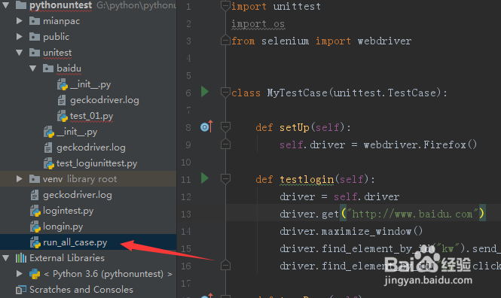Image resolution: width=501 pixels, height=298 pixels.
Task: Select logintest.py in the project tree
Action: [x=68, y=211]
